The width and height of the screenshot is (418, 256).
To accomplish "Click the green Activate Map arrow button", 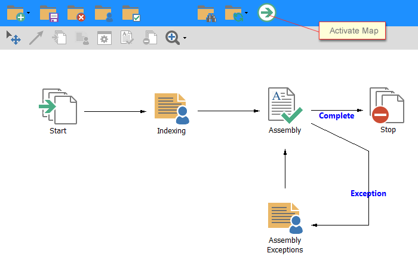I will [267, 13].
